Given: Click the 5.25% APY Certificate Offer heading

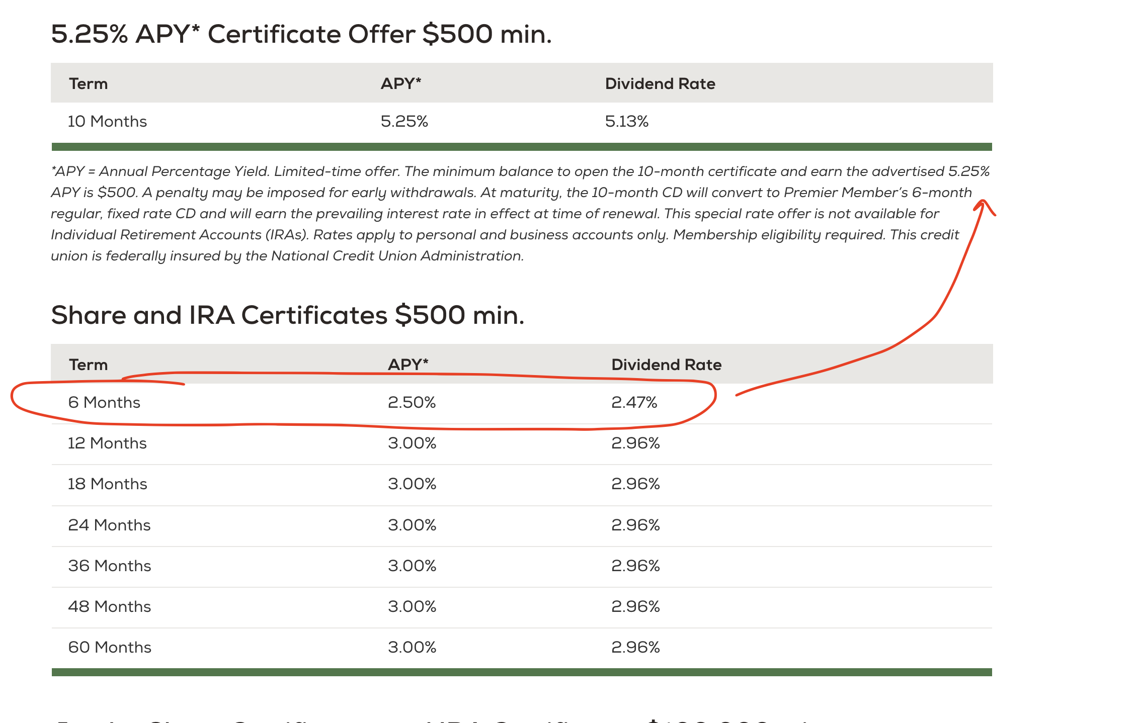Looking at the screenshot, I should pos(301,34).
